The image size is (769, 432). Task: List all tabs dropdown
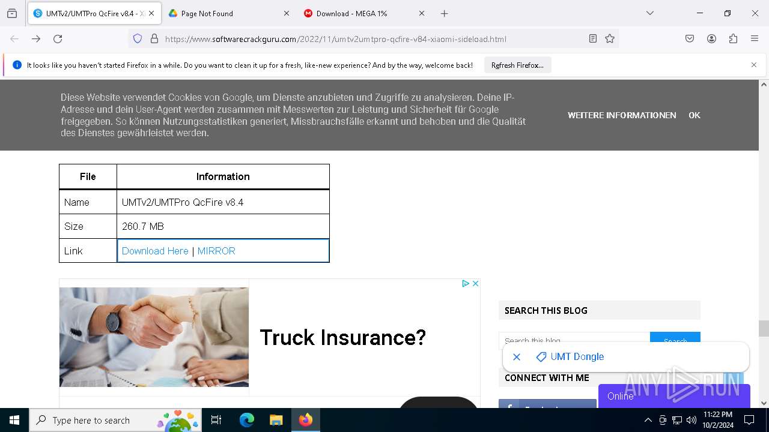click(649, 13)
